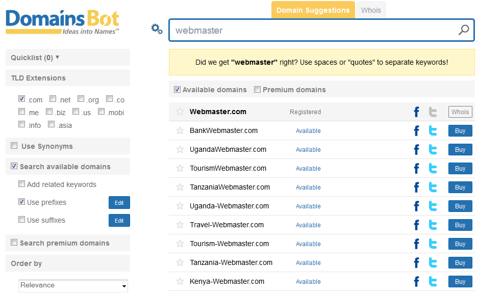Uncheck Available domains filter
The width and height of the screenshot is (478, 294).
(177, 90)
